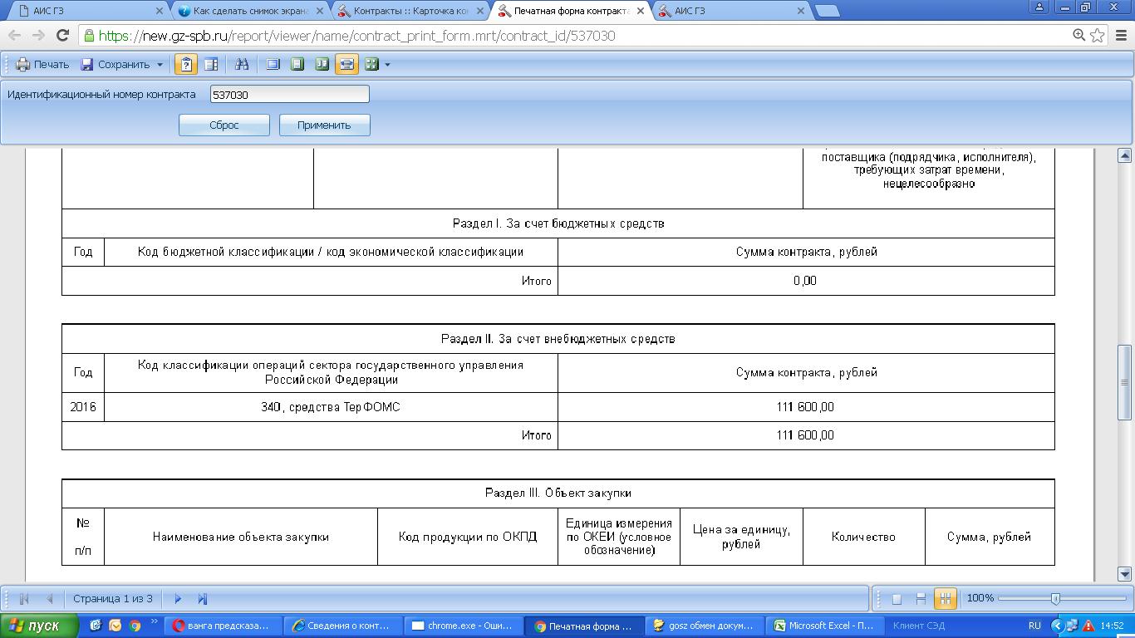Click the browser forward arrow

tap(38, 35)
